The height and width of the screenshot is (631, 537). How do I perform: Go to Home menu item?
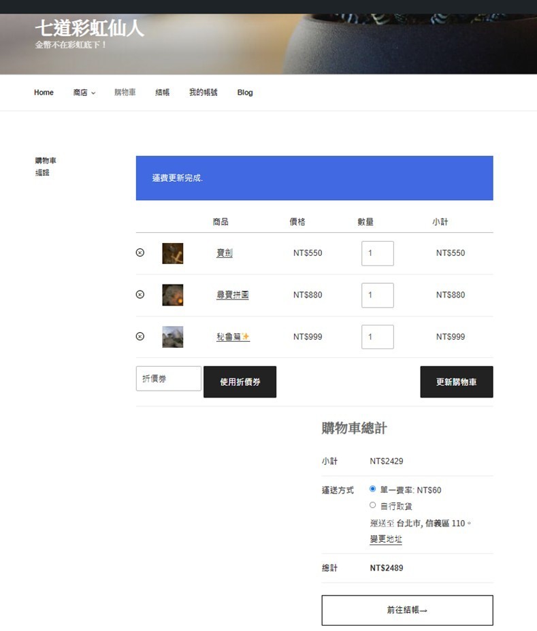[44, 93]
